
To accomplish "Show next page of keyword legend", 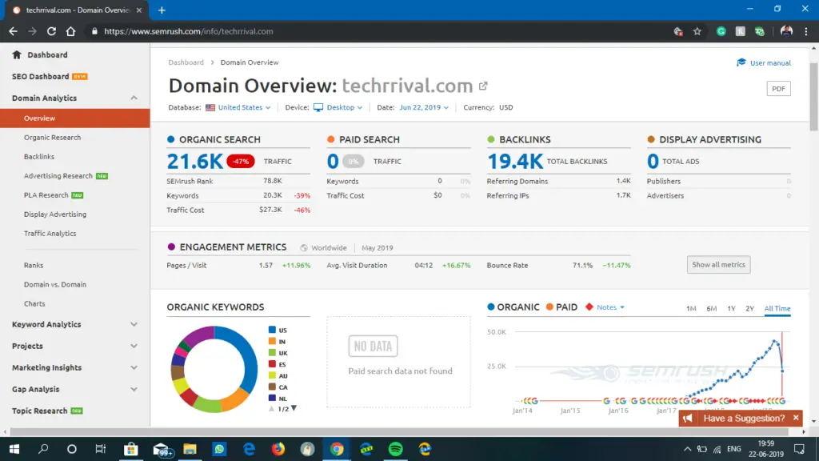I will click(294, 408).
